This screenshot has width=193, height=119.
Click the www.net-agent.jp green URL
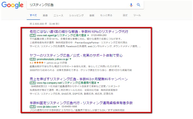coord(62,35)
